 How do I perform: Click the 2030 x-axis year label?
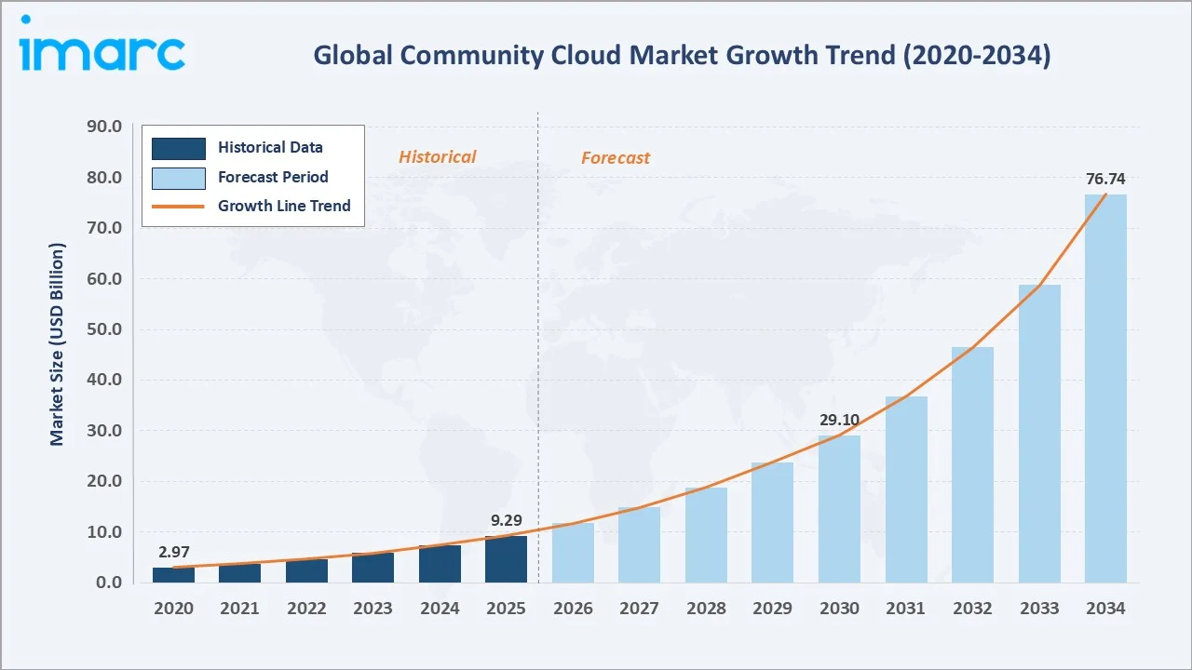point(839,609)
